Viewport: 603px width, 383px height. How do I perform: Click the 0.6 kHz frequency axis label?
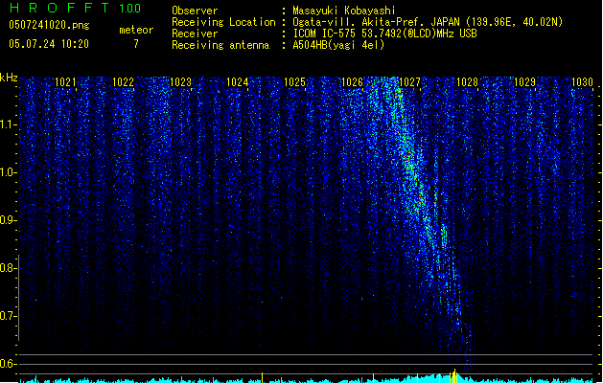[8, 364]
